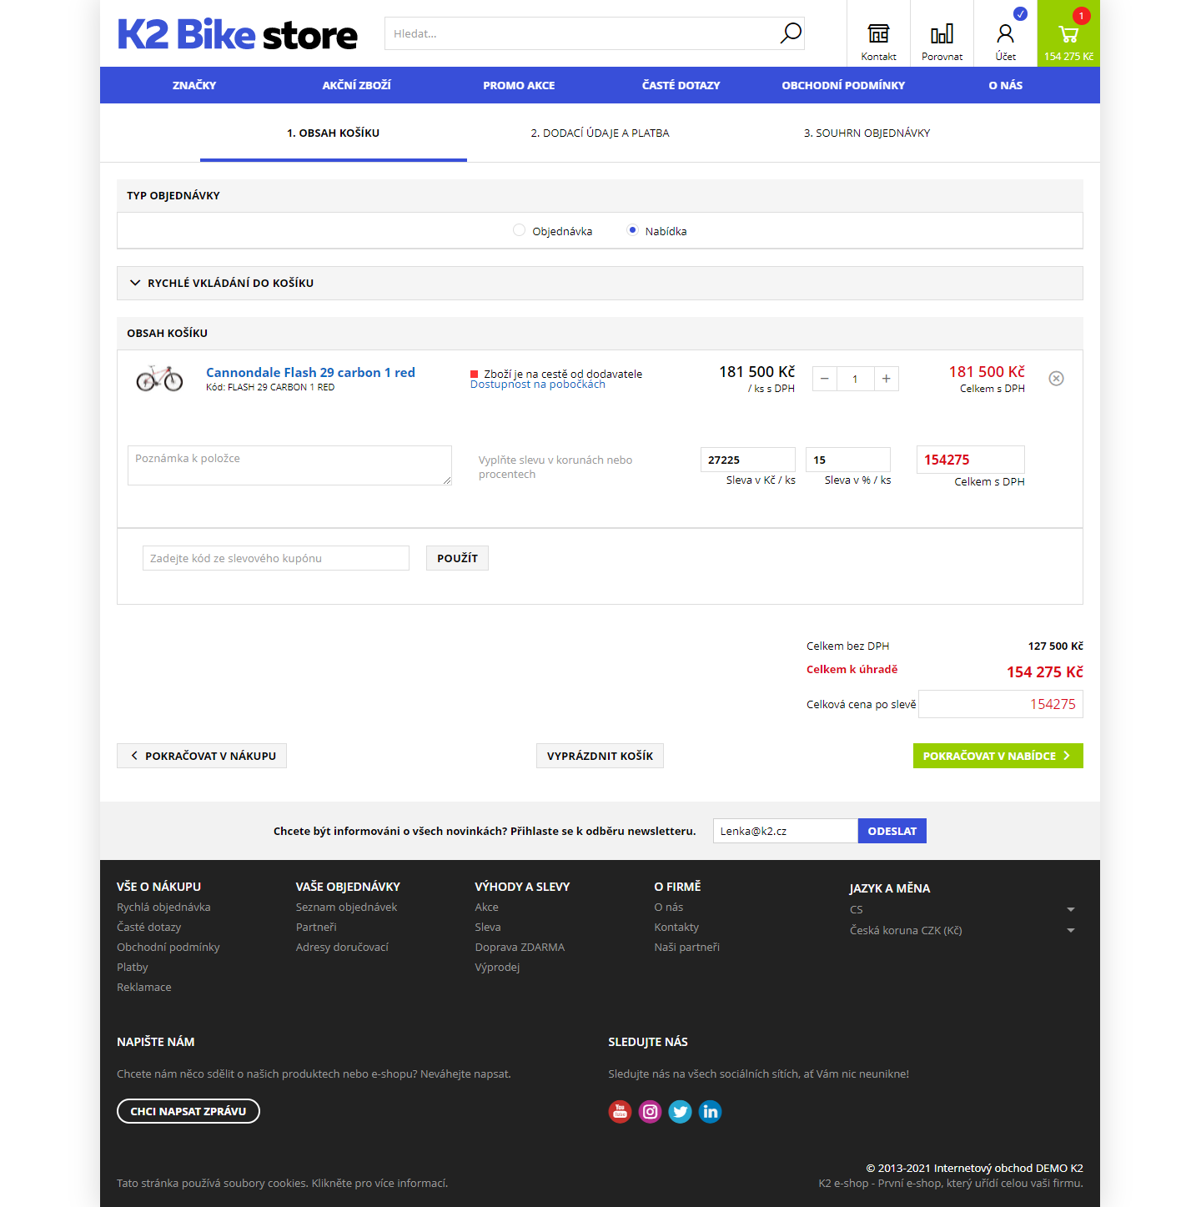Image resolution: width=1186 pixels, height=1207 pixels.
Task: Focus the coupon code input field
Action: click(x=276, y=558)
